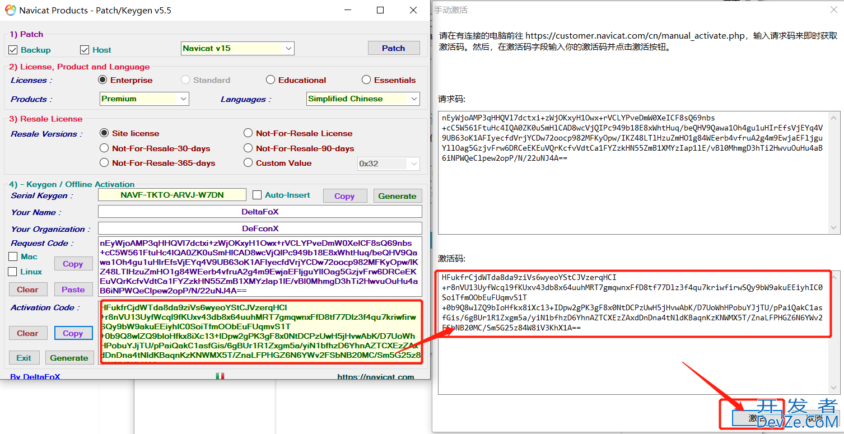
Task: Clear the request code field
Action: (27, 290)
